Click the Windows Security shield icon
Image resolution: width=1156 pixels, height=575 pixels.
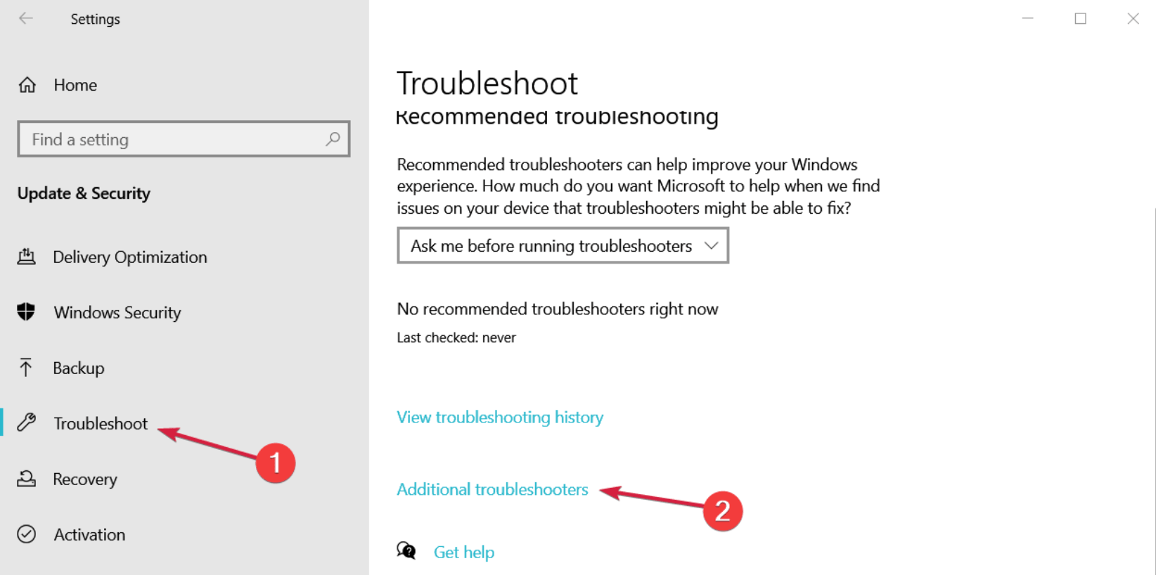coord(27,312)
